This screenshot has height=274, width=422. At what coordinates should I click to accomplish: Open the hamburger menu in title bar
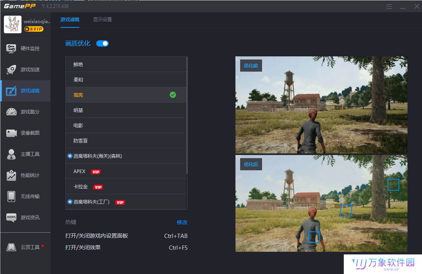[x=389, y=7]
